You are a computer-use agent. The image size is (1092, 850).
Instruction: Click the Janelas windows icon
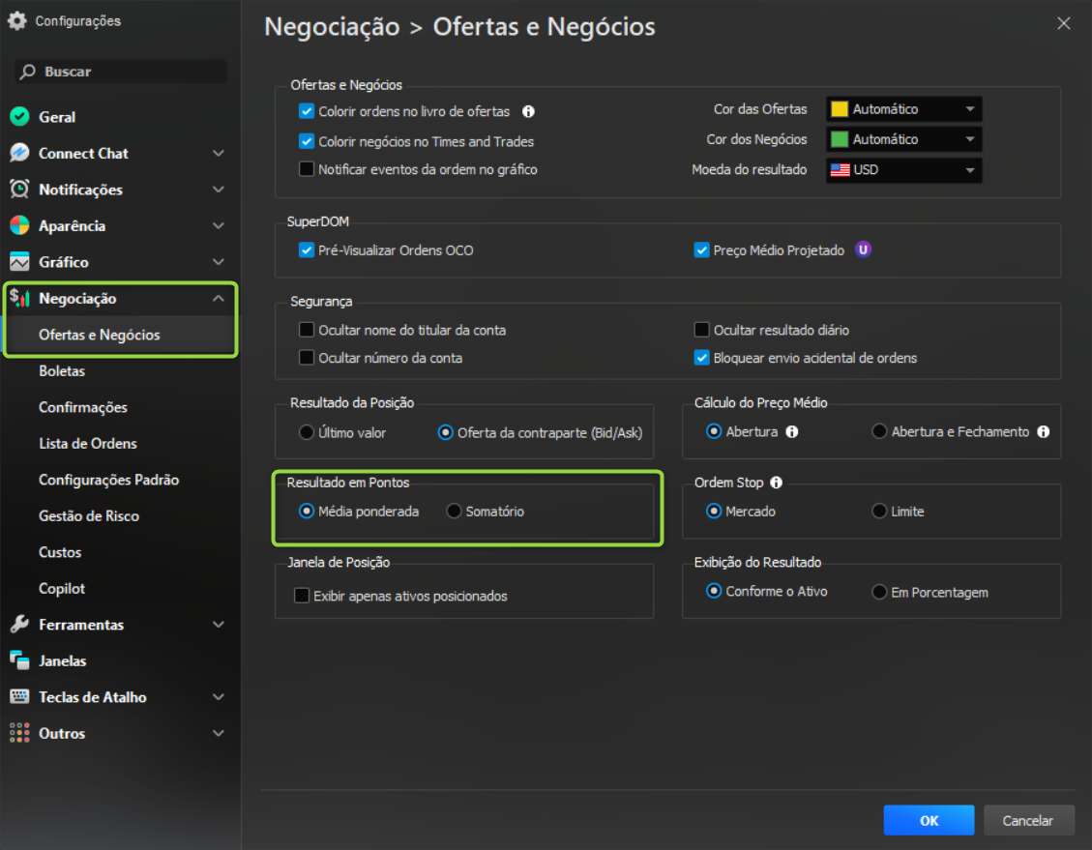click(19, 660)
